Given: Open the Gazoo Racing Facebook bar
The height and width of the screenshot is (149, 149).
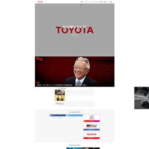Looking at the screenshot, I should pos(91,130).
